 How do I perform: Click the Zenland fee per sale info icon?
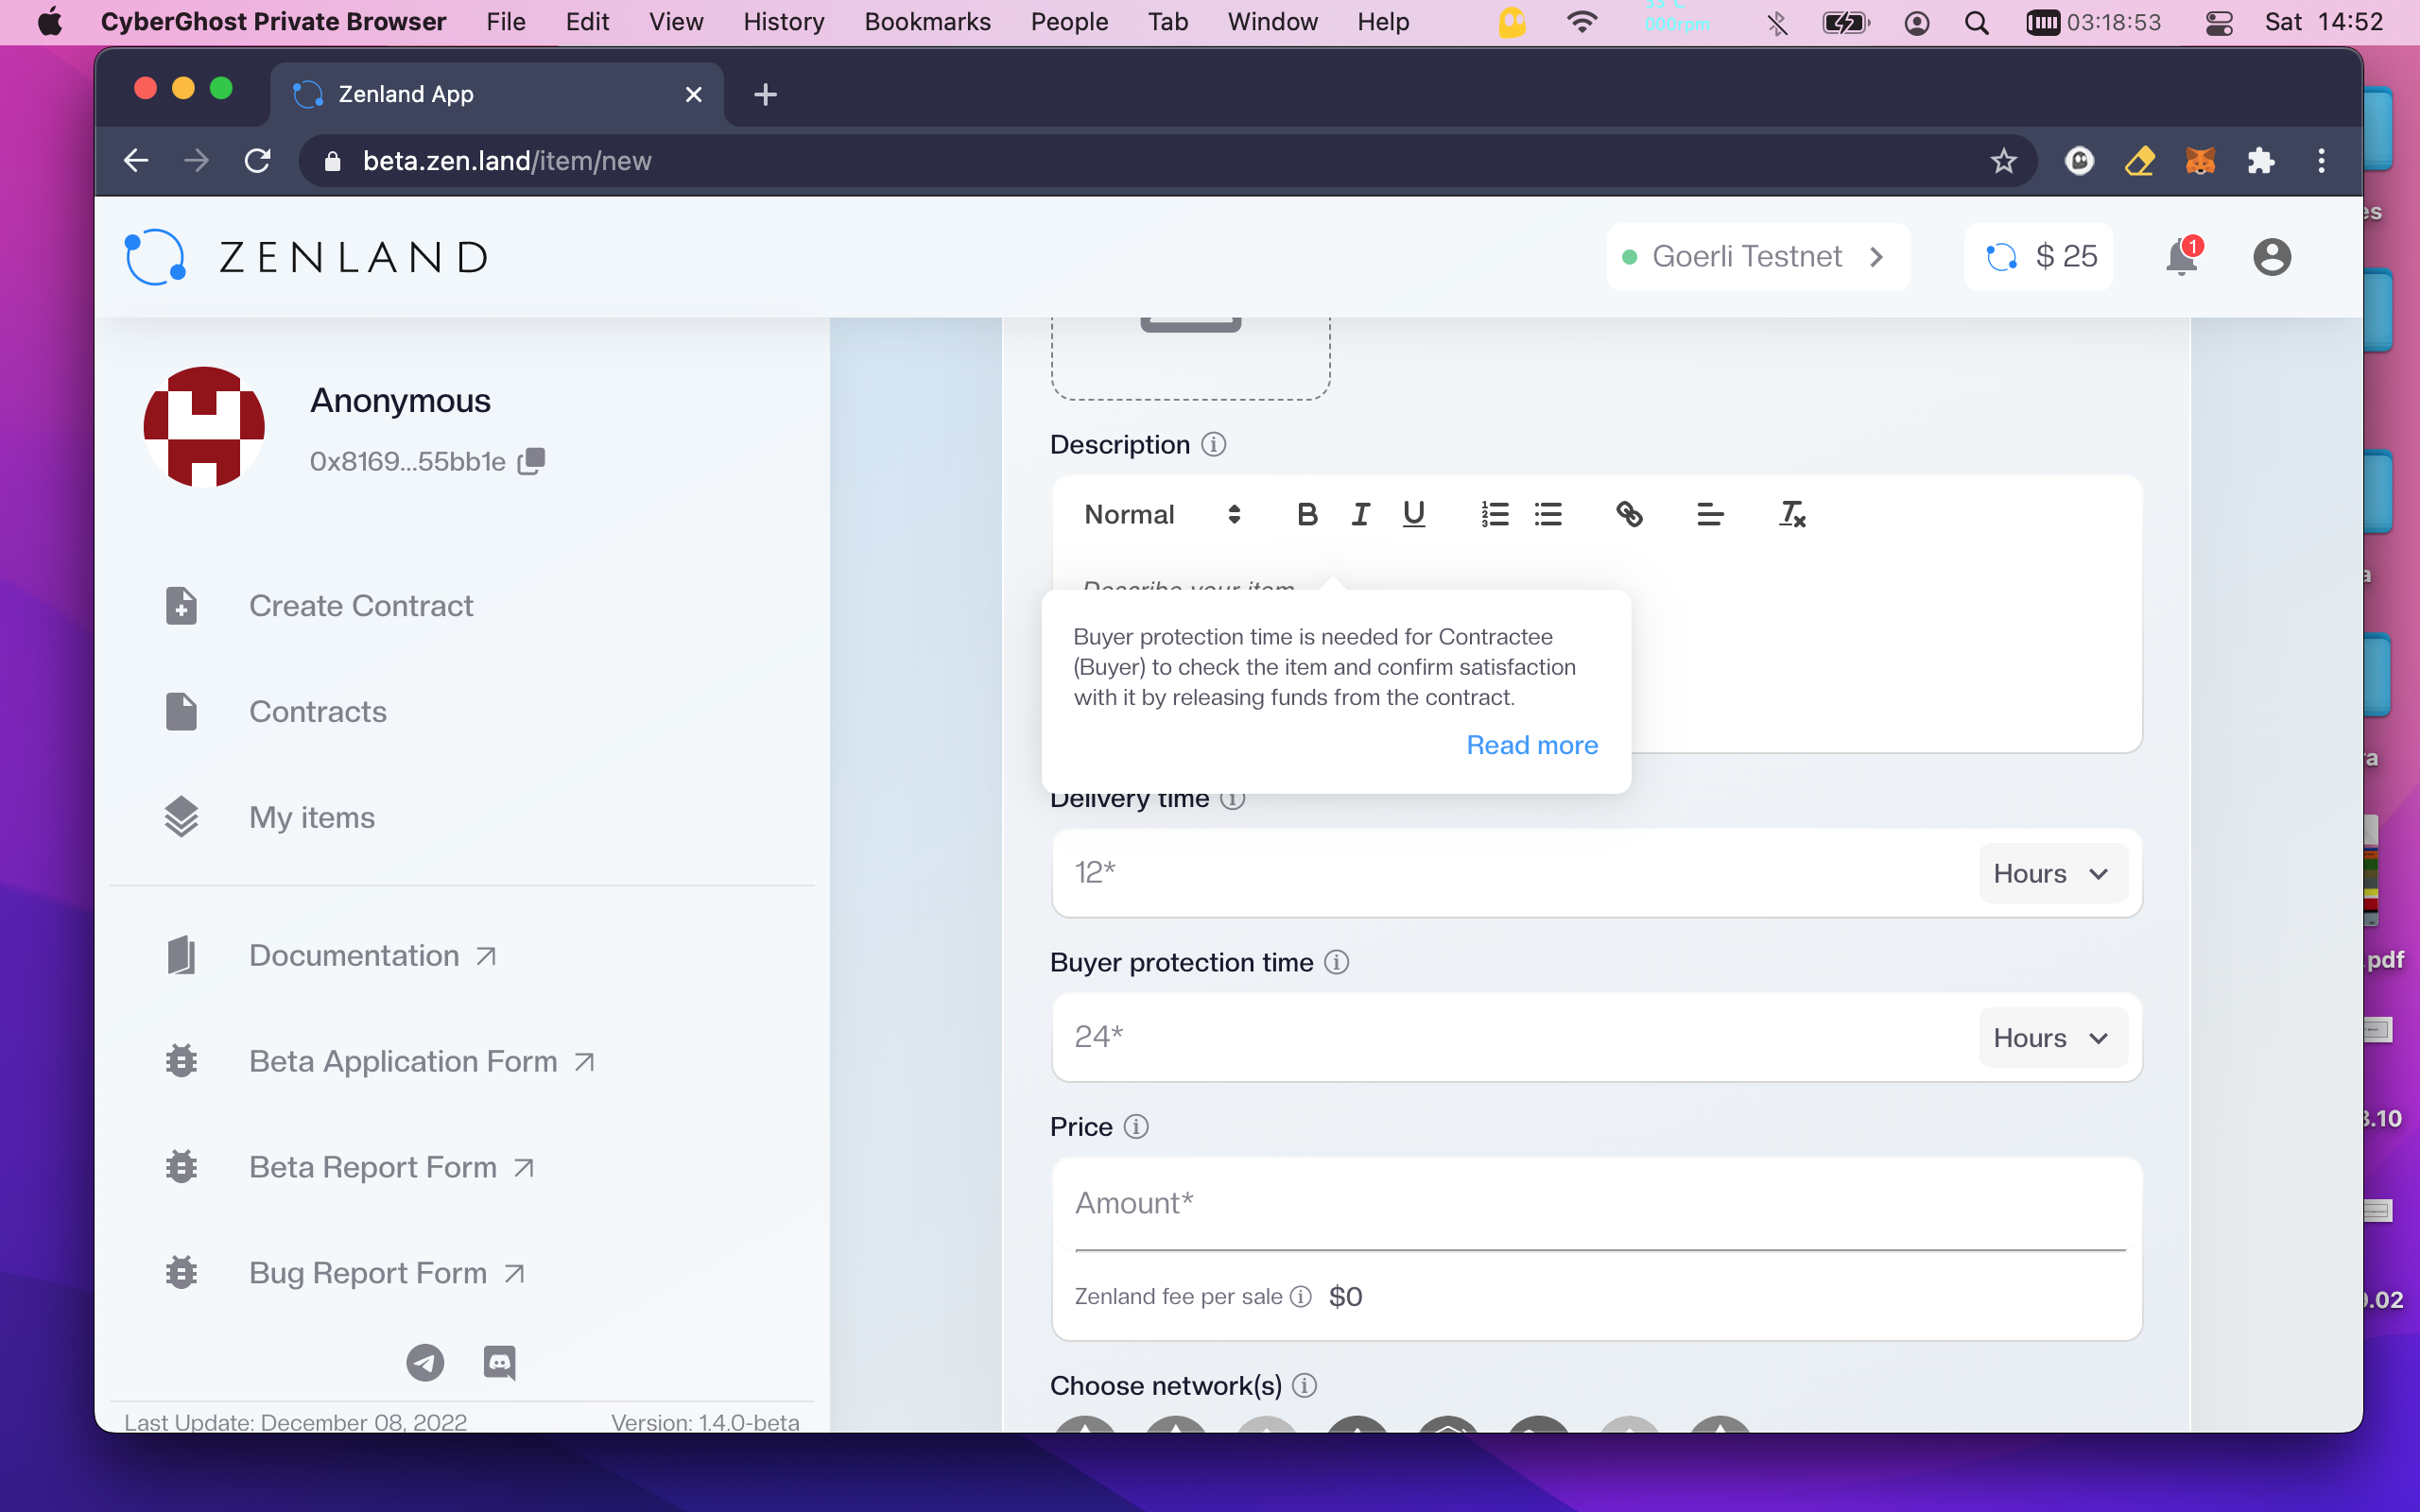(x=1300, y=1296)
